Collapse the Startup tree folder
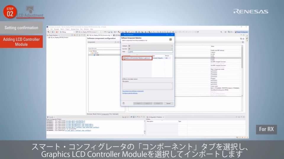 pyautogui.click(x=89, y=51)
